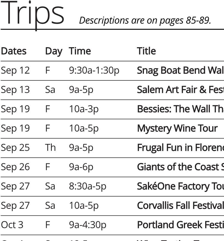This screenshot has height=241, width=224.
Task: Click the 8:30a-5p time cell
Action: click(87, 186)
